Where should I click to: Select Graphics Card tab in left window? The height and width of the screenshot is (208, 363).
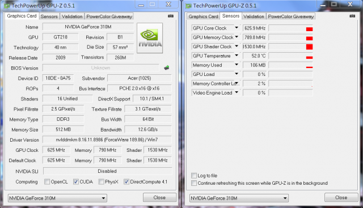coord(22,16)
